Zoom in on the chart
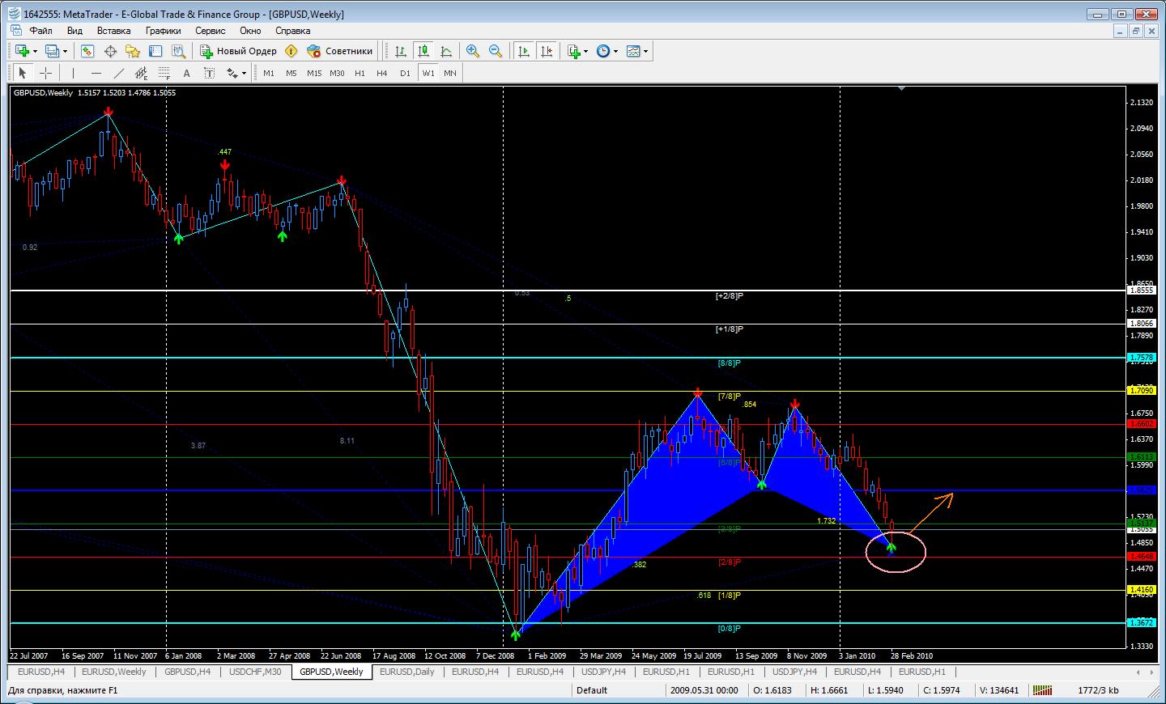 point(473,51)
